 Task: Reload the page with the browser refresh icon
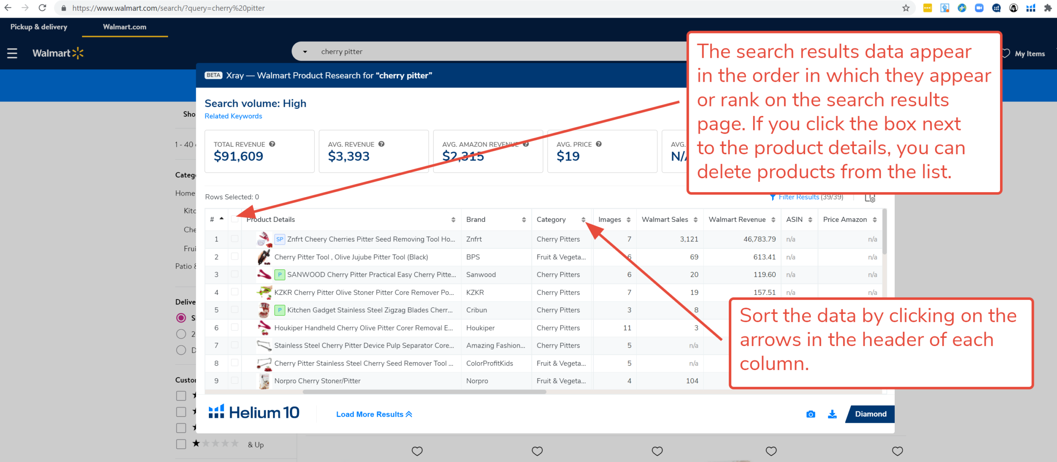[42, 8]
